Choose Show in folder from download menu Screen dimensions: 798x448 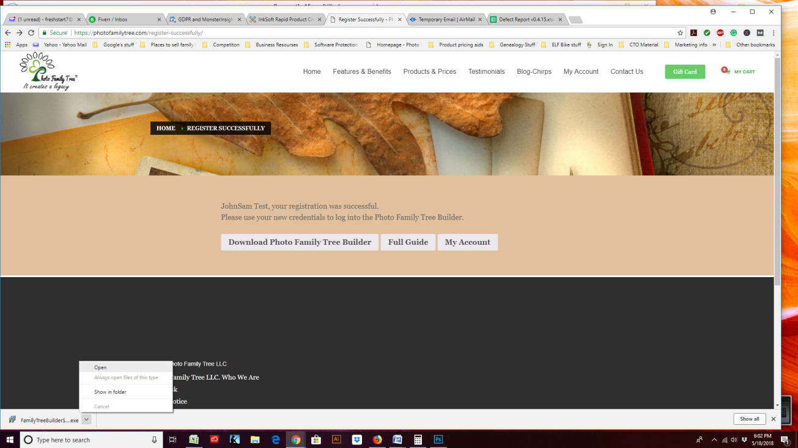[126, 392]
